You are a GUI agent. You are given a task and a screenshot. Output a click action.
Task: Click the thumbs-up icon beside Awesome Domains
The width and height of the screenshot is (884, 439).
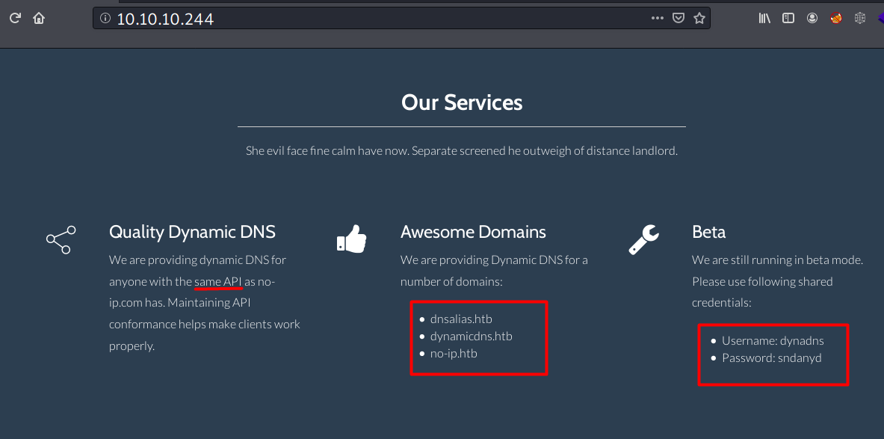(x=351, y=239)
